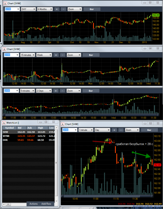
Task: Expand the 6 Months range dropdown
Action: (45, 9)
